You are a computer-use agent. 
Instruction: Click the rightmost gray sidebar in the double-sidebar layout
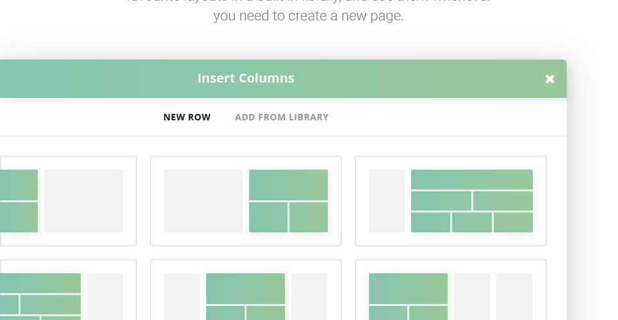tap(514, 296)
